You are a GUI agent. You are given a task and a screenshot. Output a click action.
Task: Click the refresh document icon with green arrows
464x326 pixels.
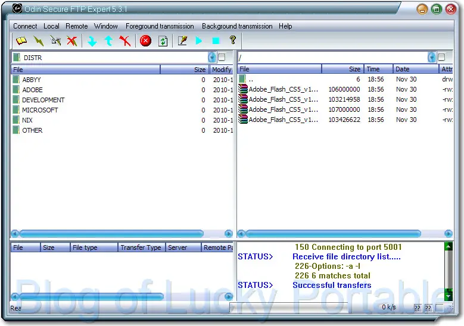163,41
